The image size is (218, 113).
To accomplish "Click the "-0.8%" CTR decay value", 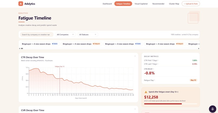I will tap(150, 73).
